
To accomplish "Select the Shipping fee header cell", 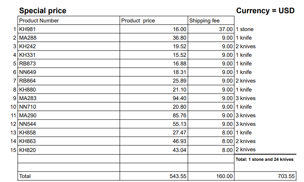I will pyautogui.click(x=211, y=20).
